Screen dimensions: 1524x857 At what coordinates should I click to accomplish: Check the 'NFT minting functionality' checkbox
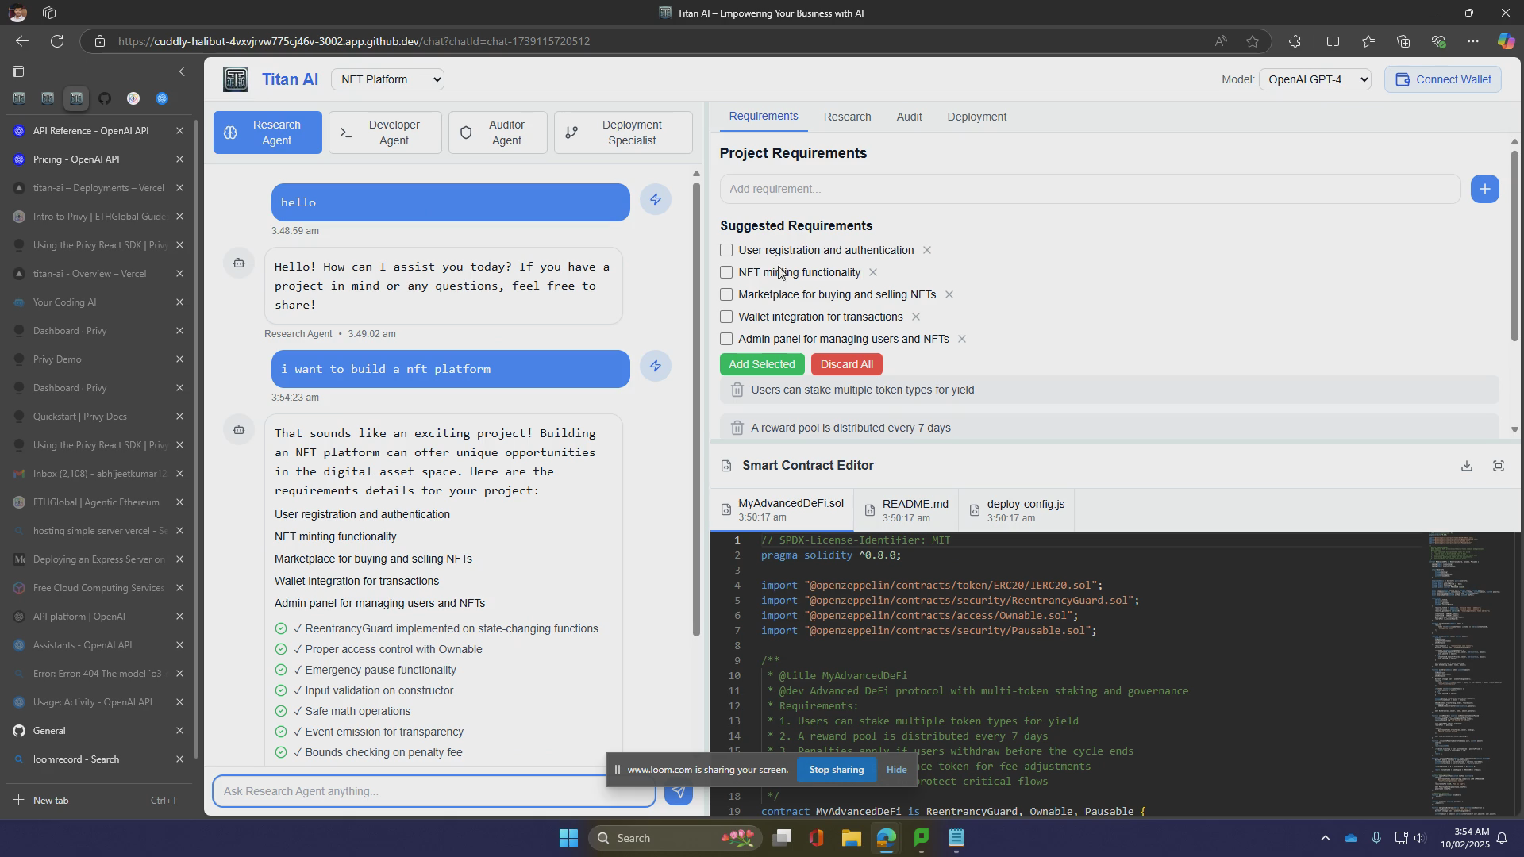coord(726,272)
